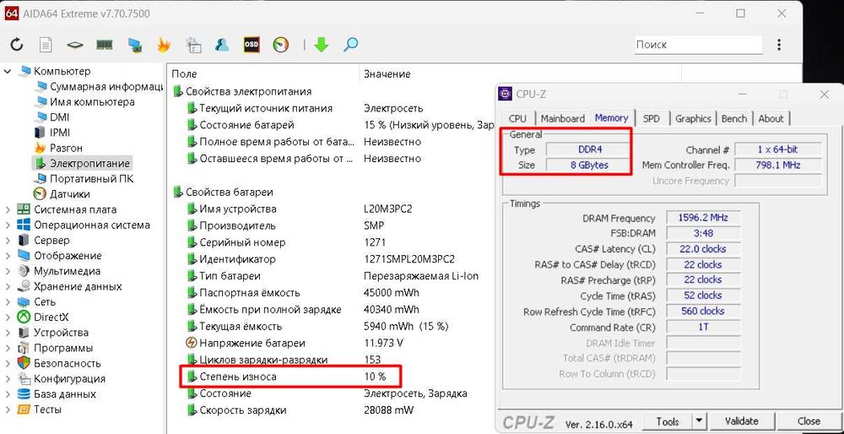
Task: Select Тесты in the tree
Action: (47, 410)
